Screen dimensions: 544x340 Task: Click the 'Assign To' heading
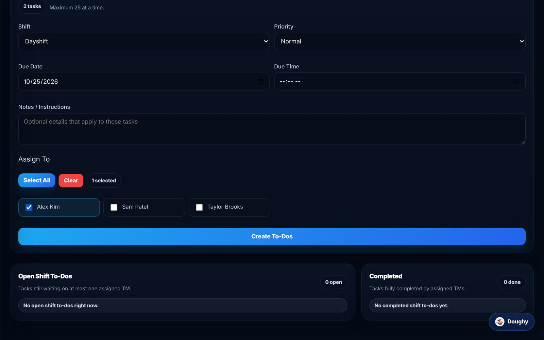[34, 159]
